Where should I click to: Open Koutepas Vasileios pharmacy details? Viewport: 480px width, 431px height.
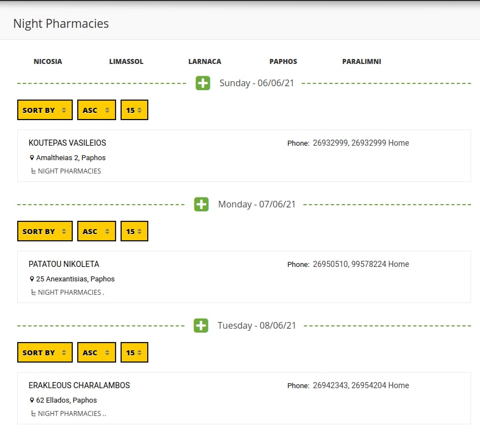click(67, 143)
